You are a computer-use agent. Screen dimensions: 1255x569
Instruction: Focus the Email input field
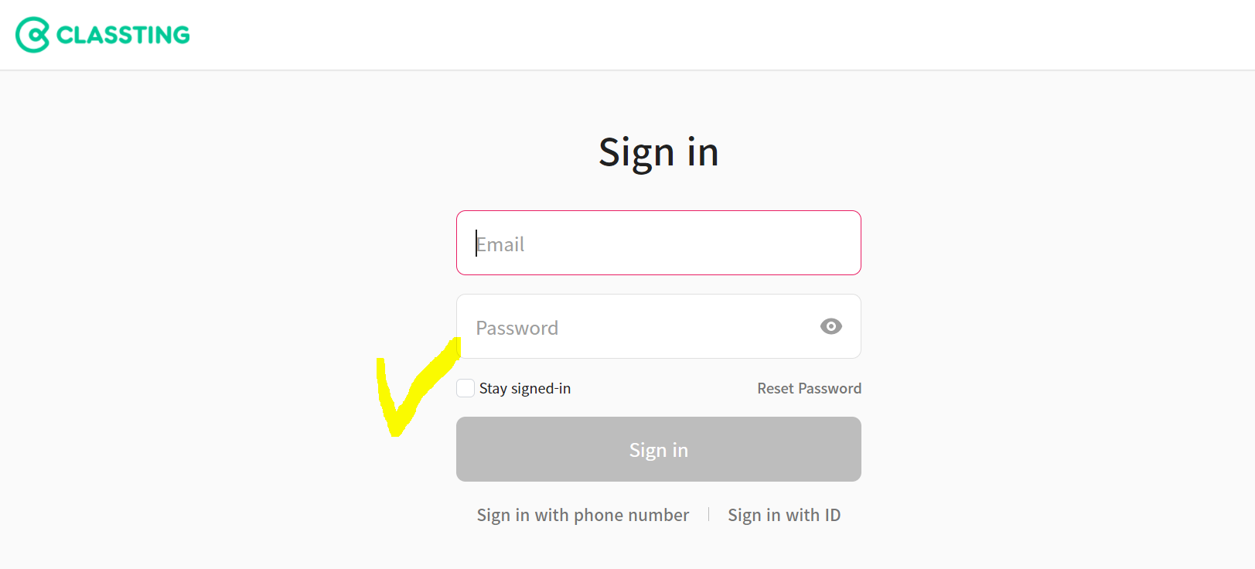(659, 243)
